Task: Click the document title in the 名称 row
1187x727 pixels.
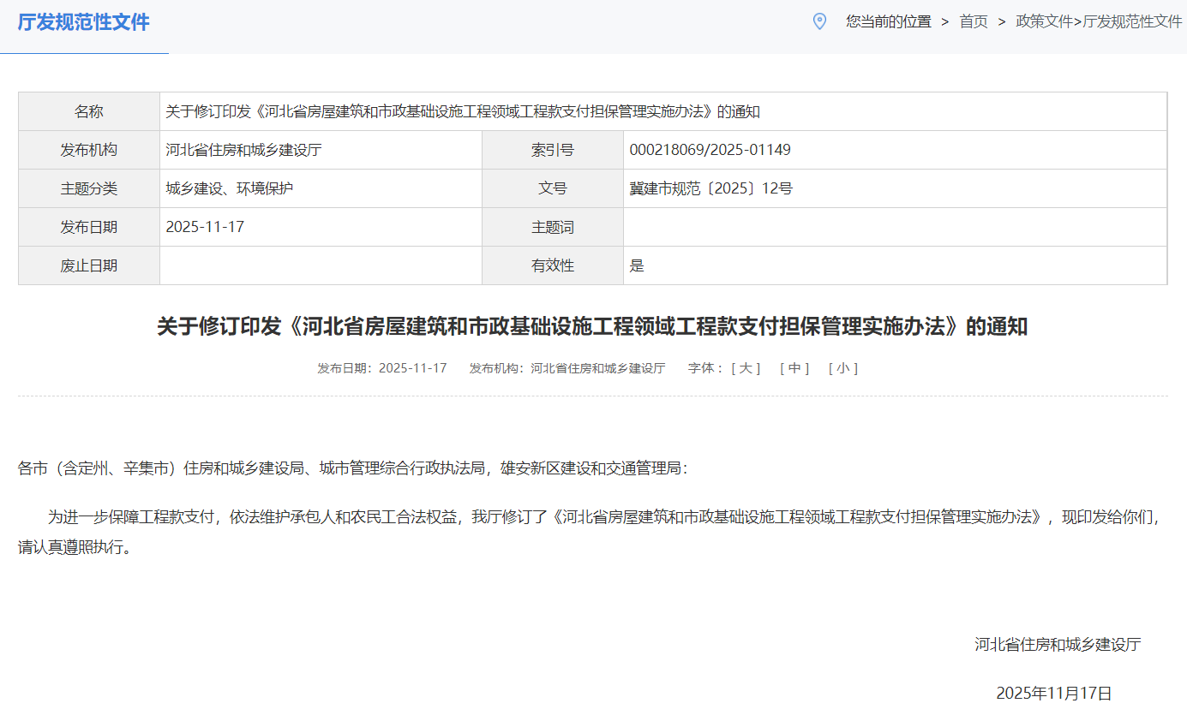Action: [x=463, y=111]
